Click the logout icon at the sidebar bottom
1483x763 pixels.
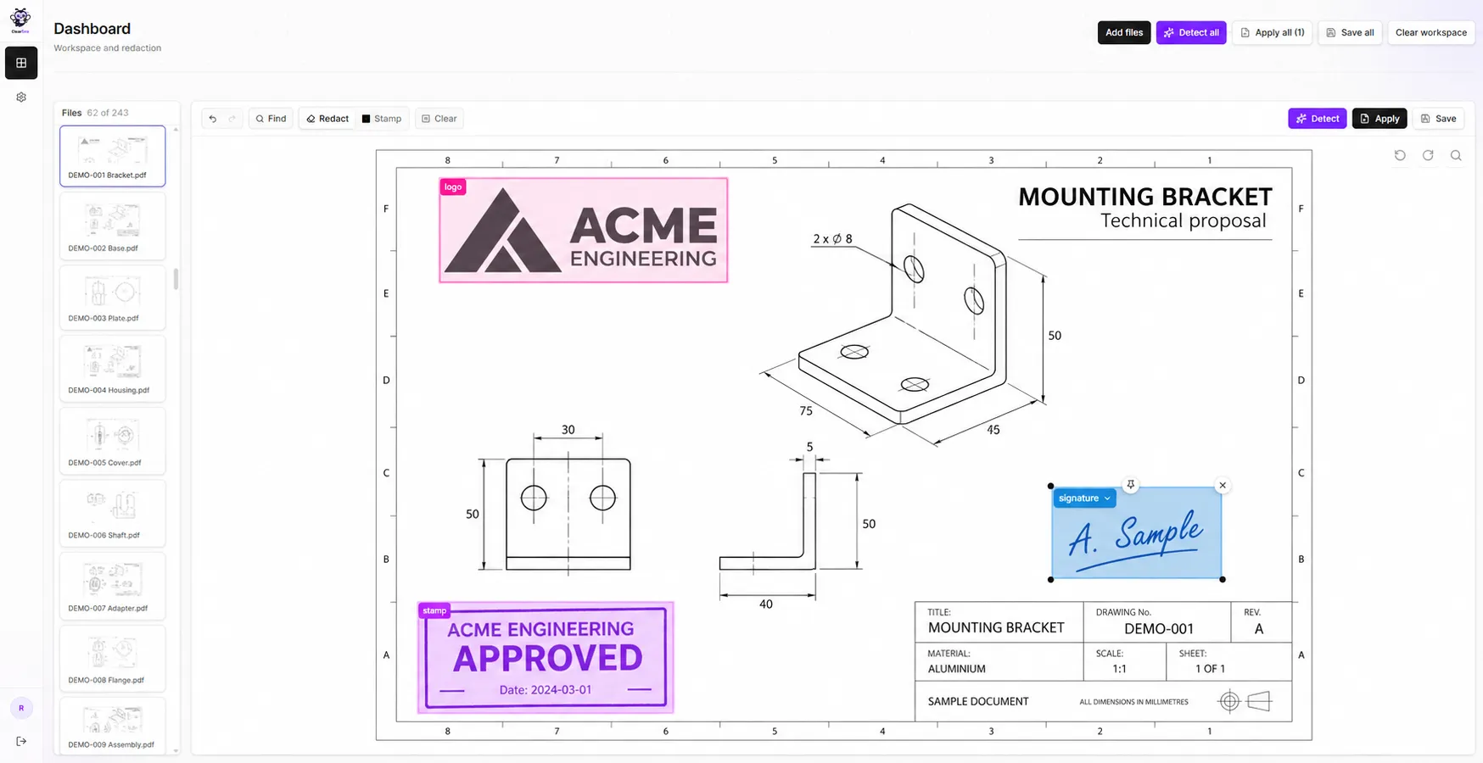point(21,741)
